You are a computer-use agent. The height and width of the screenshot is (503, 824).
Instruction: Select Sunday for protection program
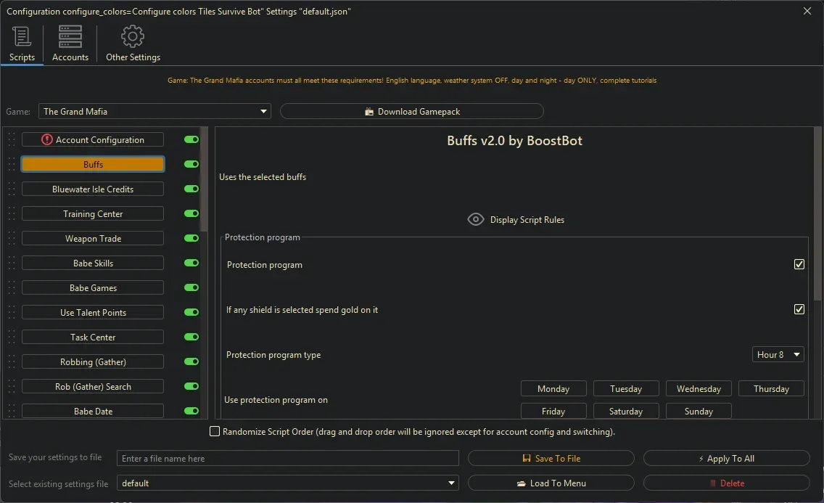(x=699, y=411)
